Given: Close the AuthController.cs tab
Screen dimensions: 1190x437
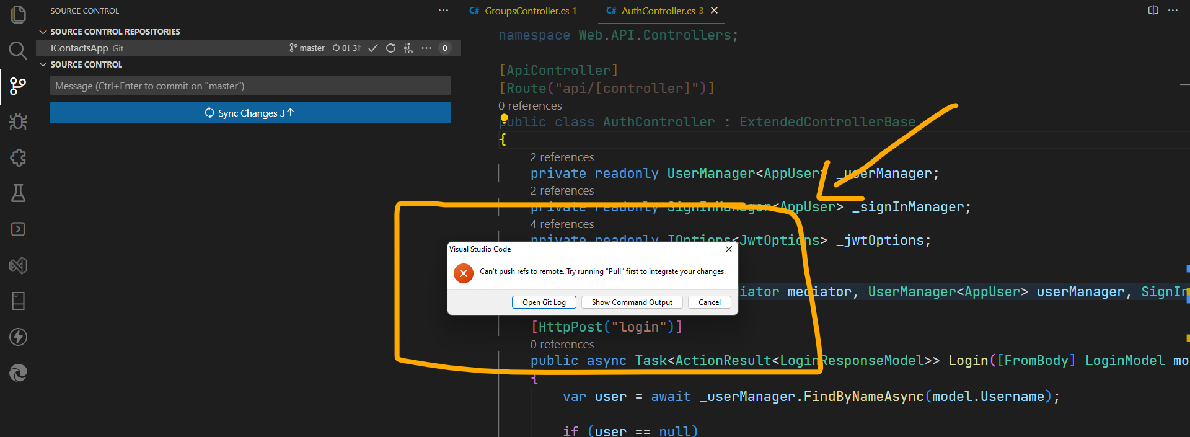Looking at the screenshot, I should pos(715,11).
